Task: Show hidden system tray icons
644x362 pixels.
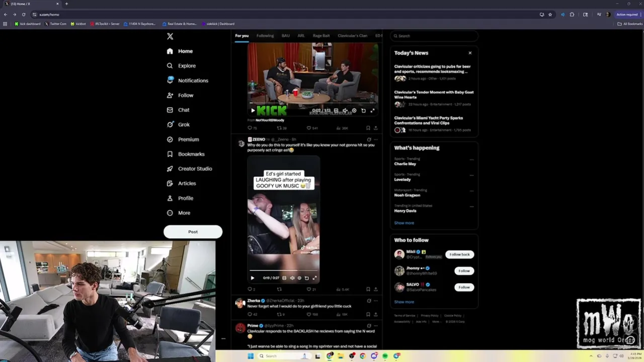Action: 591,356
